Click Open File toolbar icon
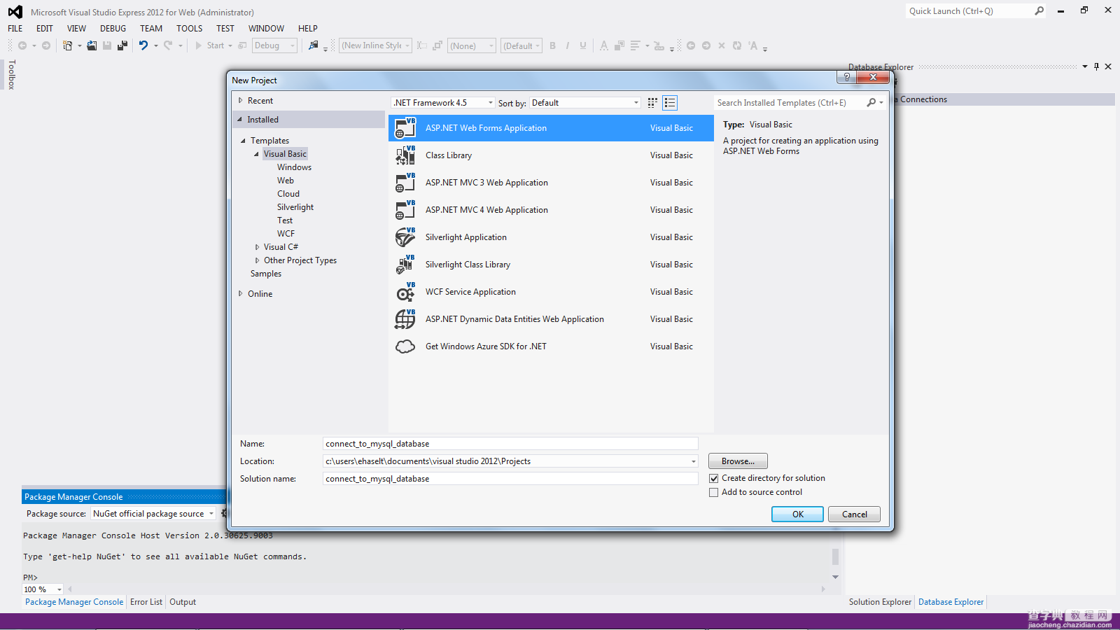1120x630 pixels. [92, 45]
